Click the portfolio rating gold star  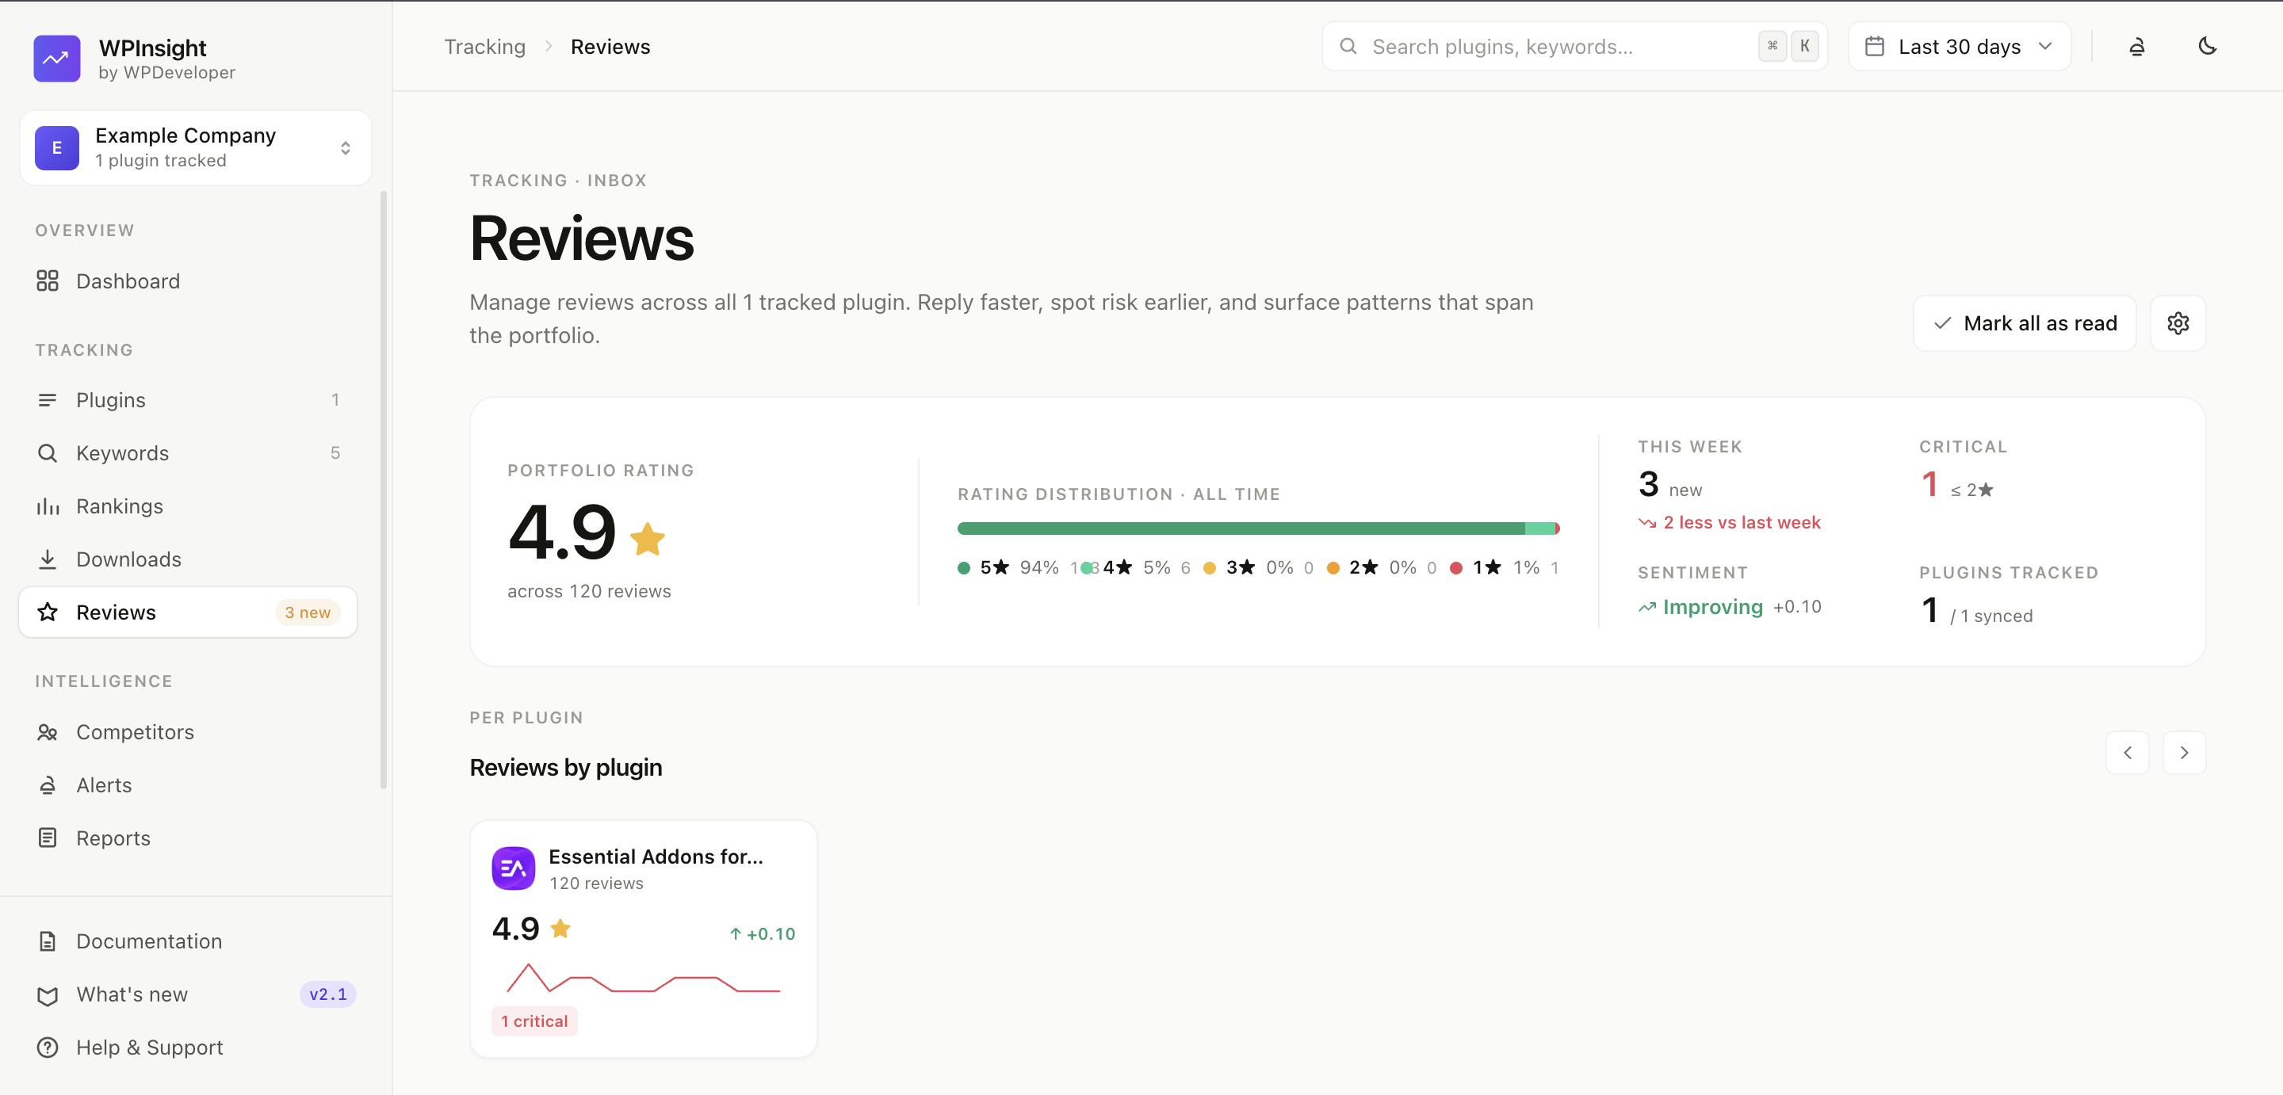click(x=648, y=538)
